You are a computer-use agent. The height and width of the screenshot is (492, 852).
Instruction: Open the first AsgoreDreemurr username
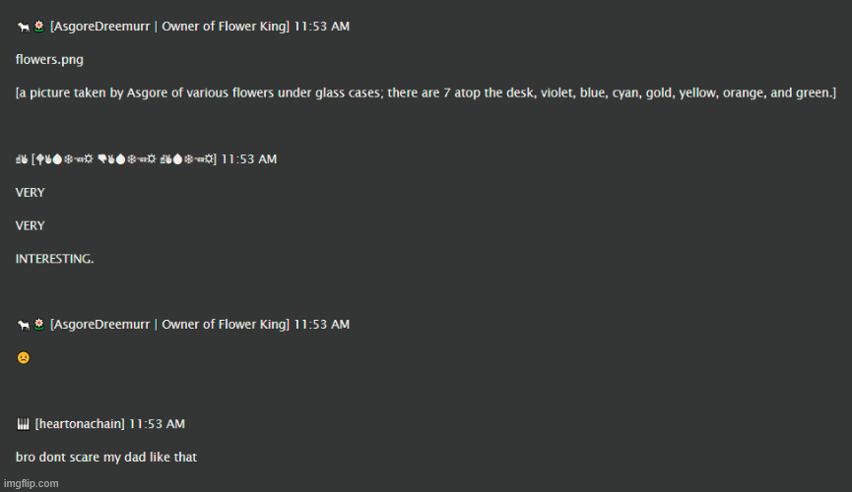[169, 27]
